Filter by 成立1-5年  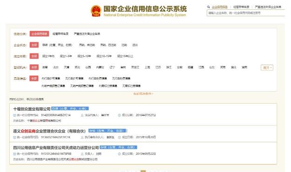(x=66, y=56)
